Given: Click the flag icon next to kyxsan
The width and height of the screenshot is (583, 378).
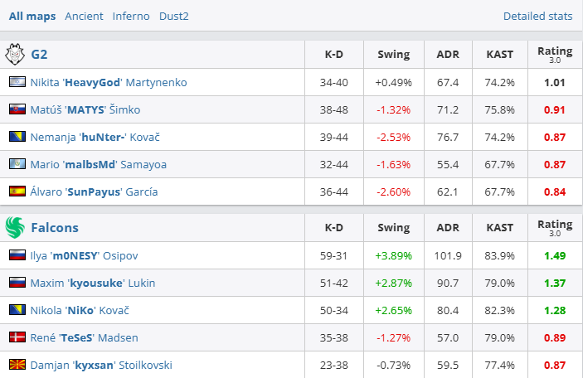Looking at the screenshot, I should click(x=17, y=365).
